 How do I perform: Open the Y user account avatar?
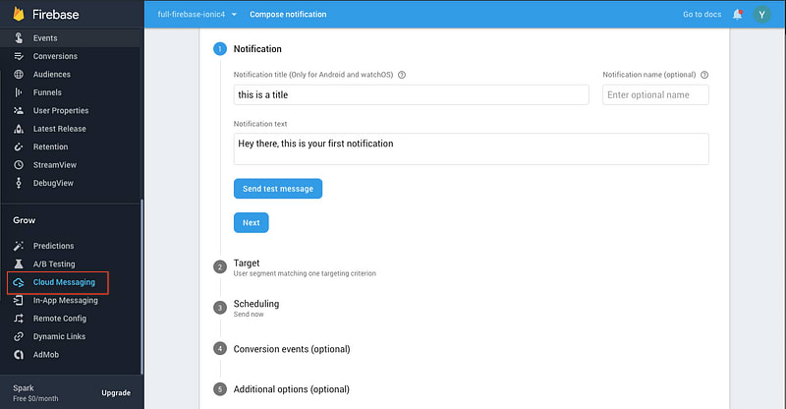coord(762,15)
